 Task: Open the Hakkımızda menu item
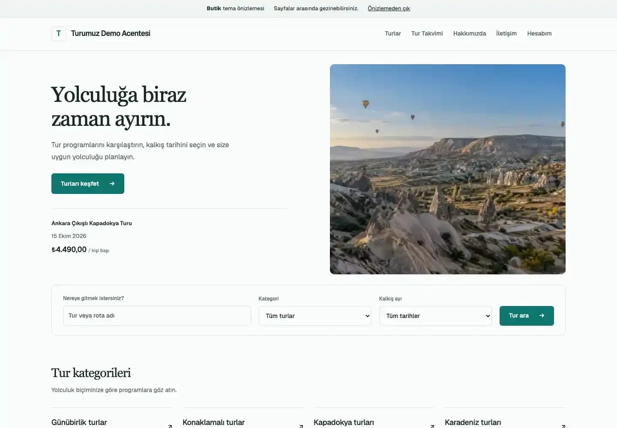point(470,33)
